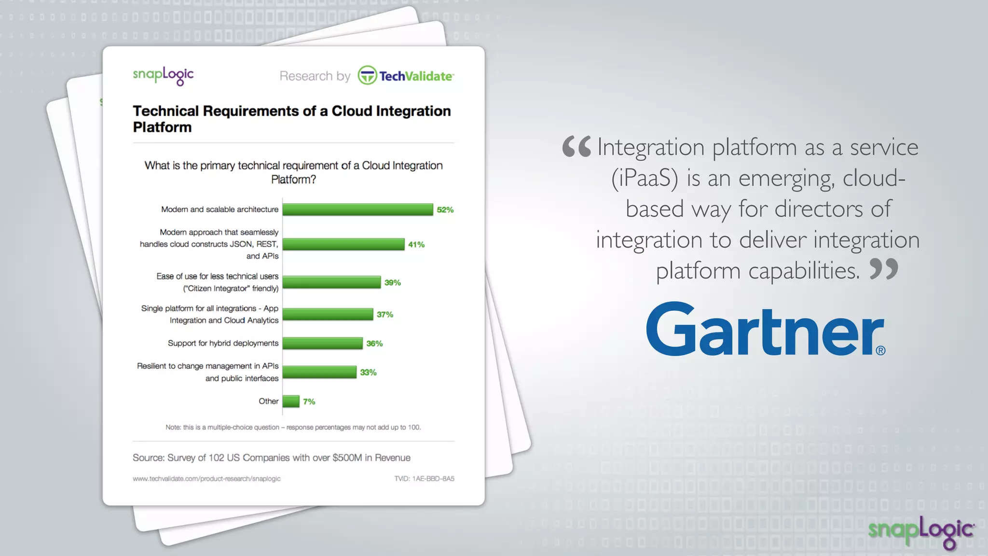The image size is (988, 556).
Task: Click the label "Modern and scalable architecture"
Action: coord(220,209)
